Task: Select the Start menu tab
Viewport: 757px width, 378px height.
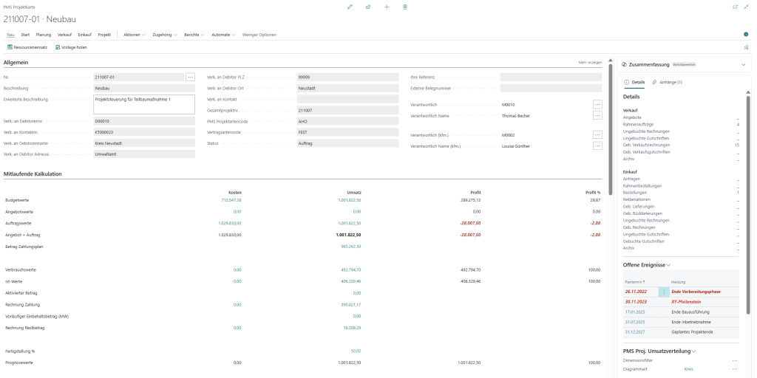Action: pyautogui.click(x=25, y=35)
